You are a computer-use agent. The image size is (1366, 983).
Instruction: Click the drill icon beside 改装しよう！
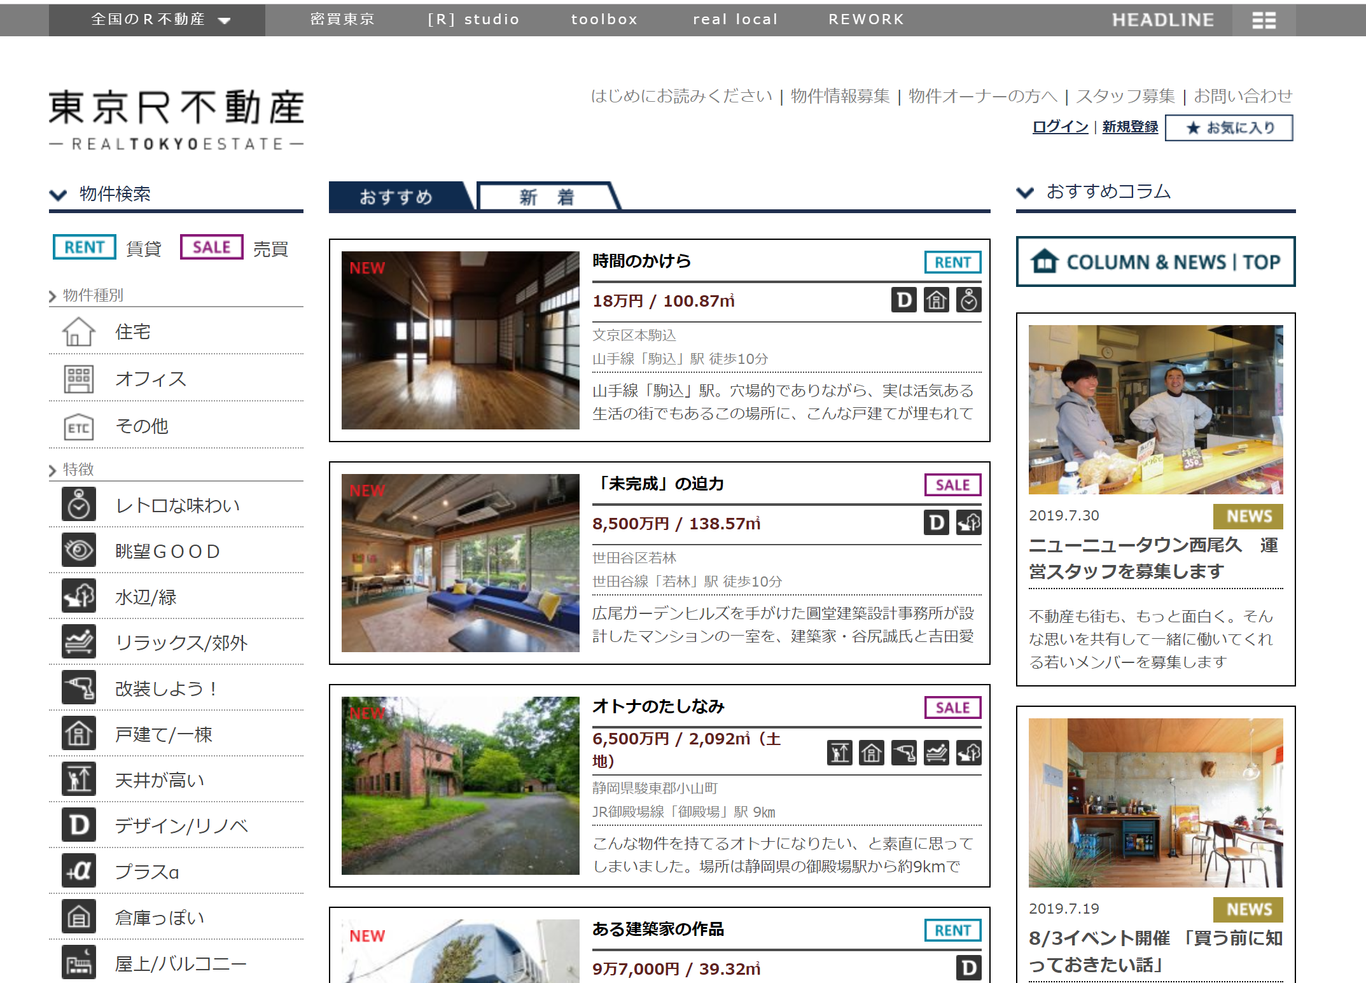79,688
